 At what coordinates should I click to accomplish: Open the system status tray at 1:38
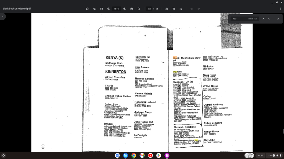[274, 155]
